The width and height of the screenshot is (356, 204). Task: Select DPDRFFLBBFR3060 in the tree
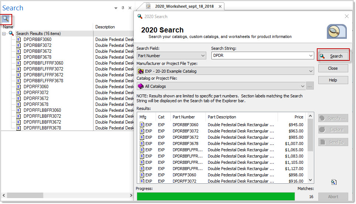(42, 110)
